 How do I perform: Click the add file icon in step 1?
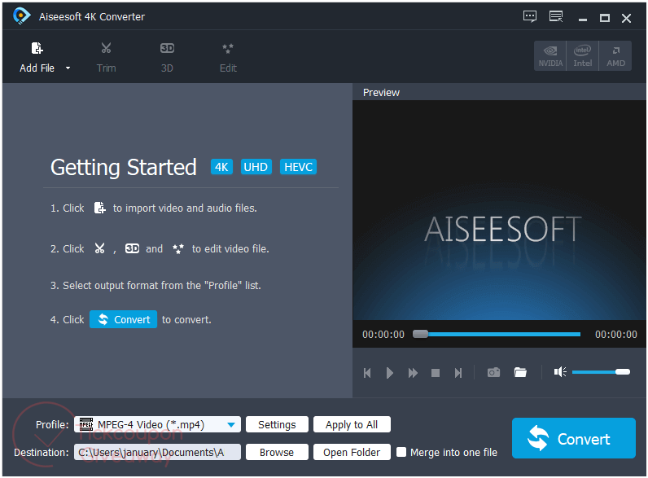point(99,208)
